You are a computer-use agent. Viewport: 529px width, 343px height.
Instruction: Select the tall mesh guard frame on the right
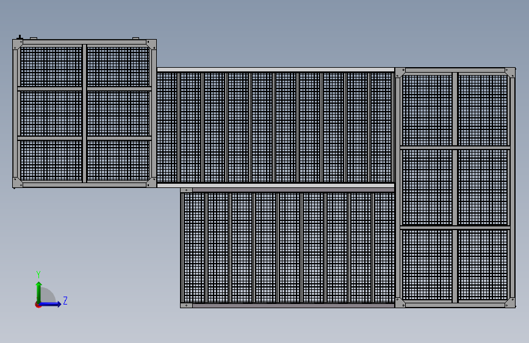click(x=455, y=188)
